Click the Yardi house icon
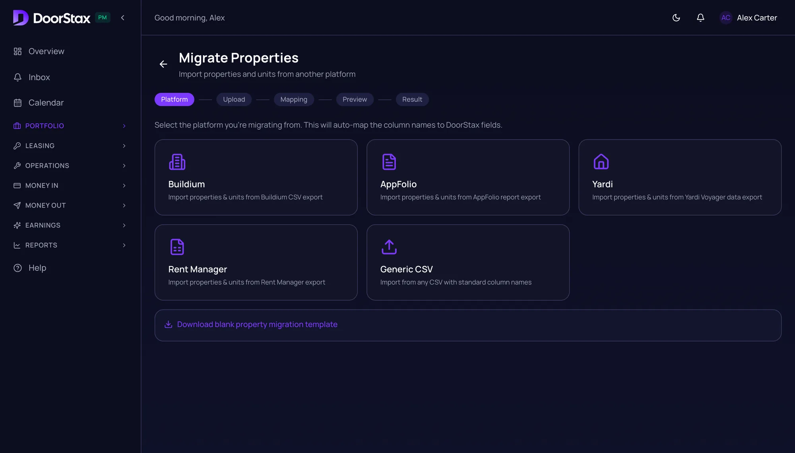The width and height of the screenshot is (795, 453). coord(601,162)
